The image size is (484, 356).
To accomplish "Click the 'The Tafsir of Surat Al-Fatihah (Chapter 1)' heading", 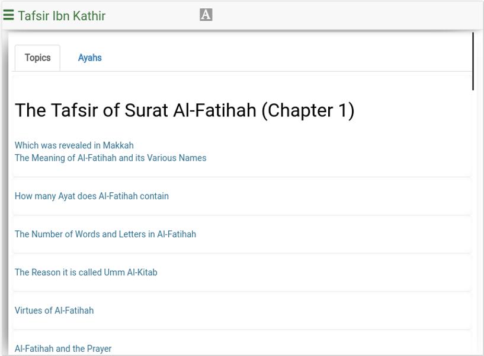I will [x=185, y=110].
